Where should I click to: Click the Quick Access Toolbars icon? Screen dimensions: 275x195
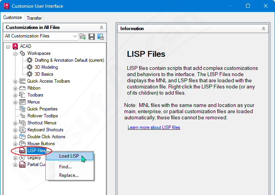(x=22, y=81)
